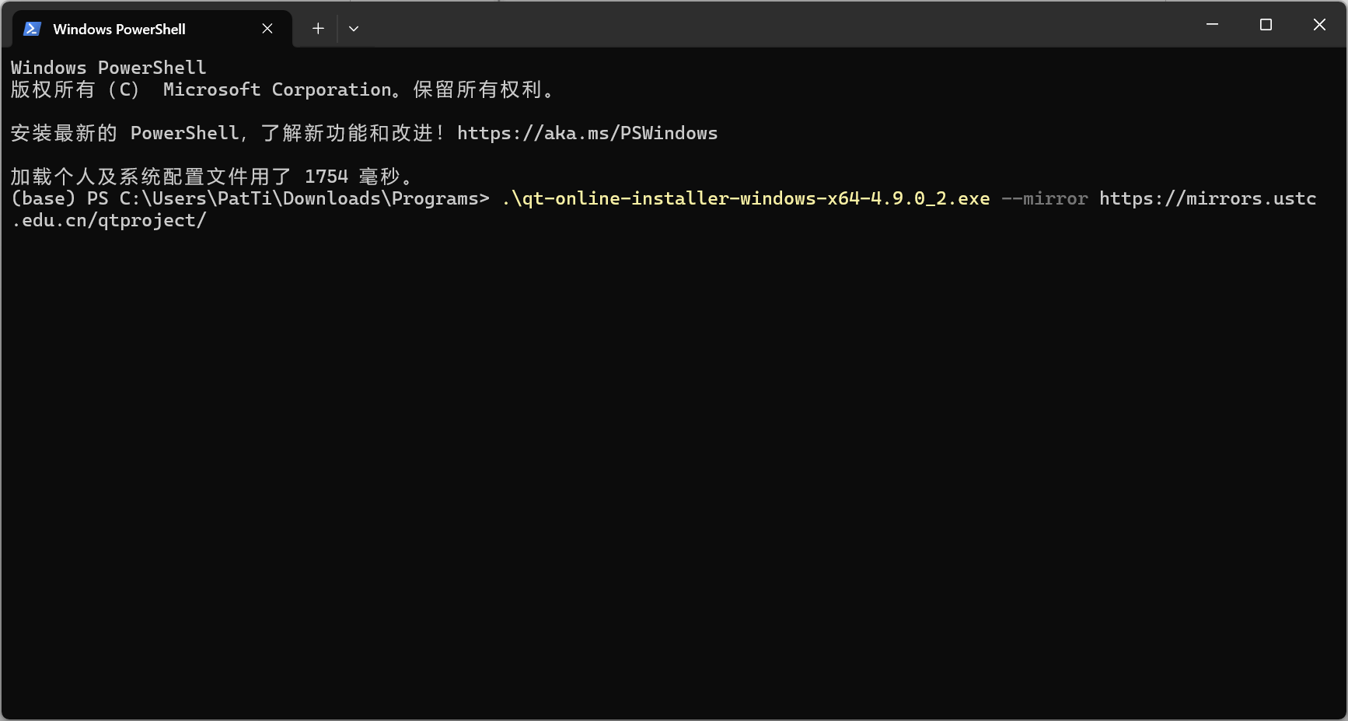Click the --mirror argument text
1348x721 pixels.
[x=1045, y=198]
